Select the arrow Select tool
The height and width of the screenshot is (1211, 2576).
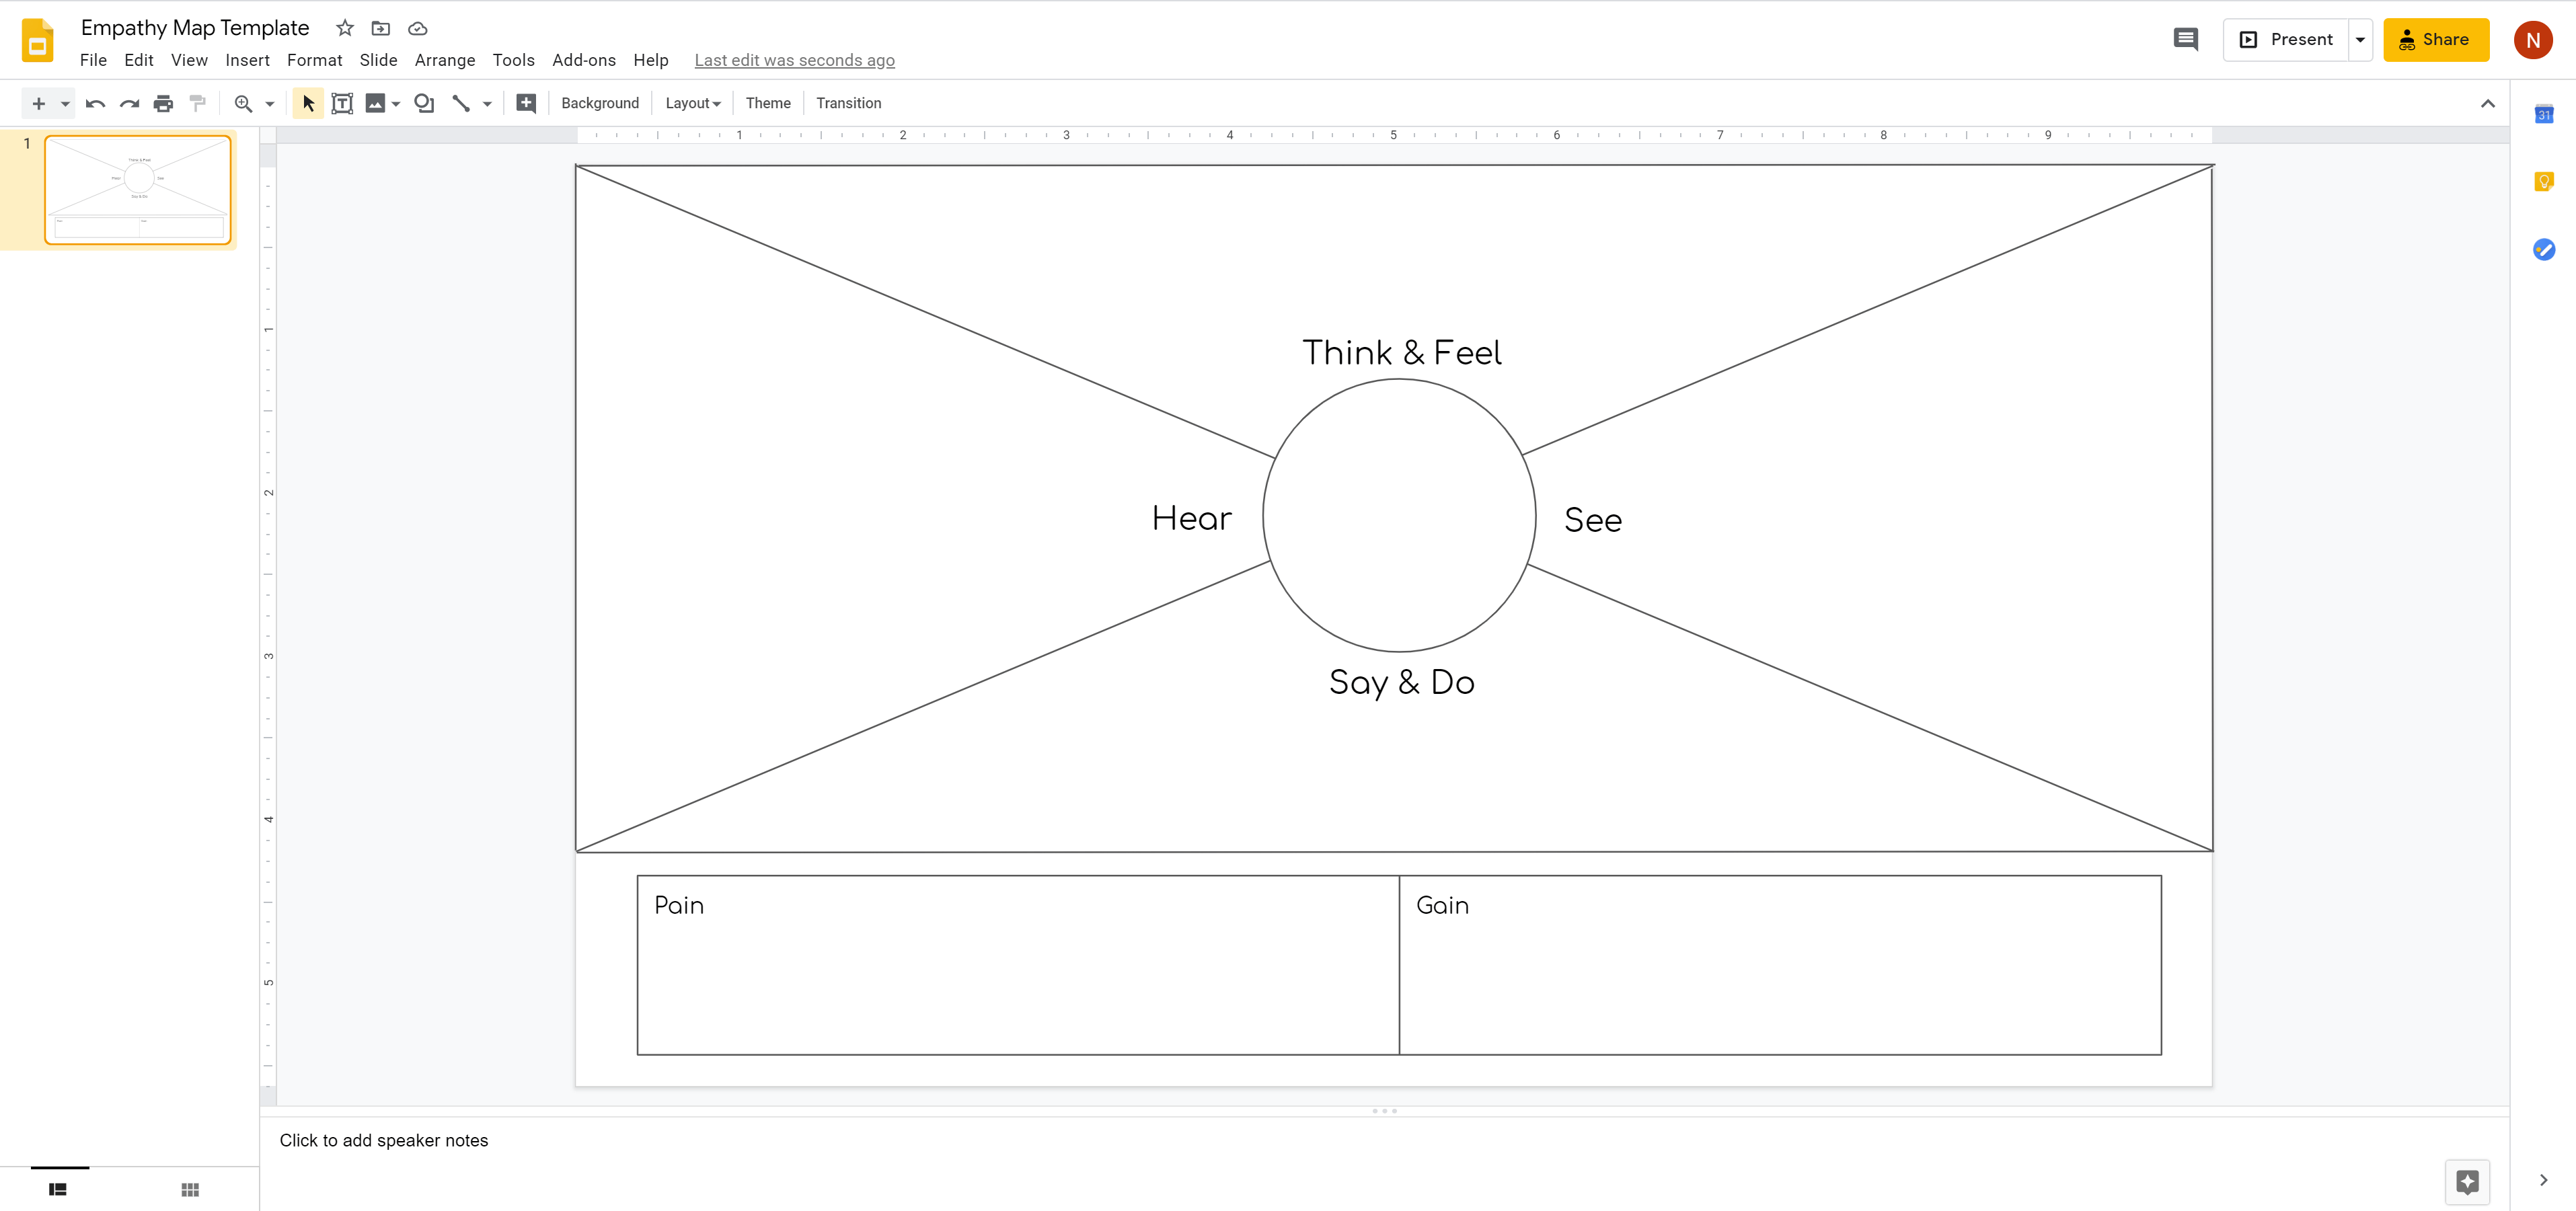pos(308,103)
